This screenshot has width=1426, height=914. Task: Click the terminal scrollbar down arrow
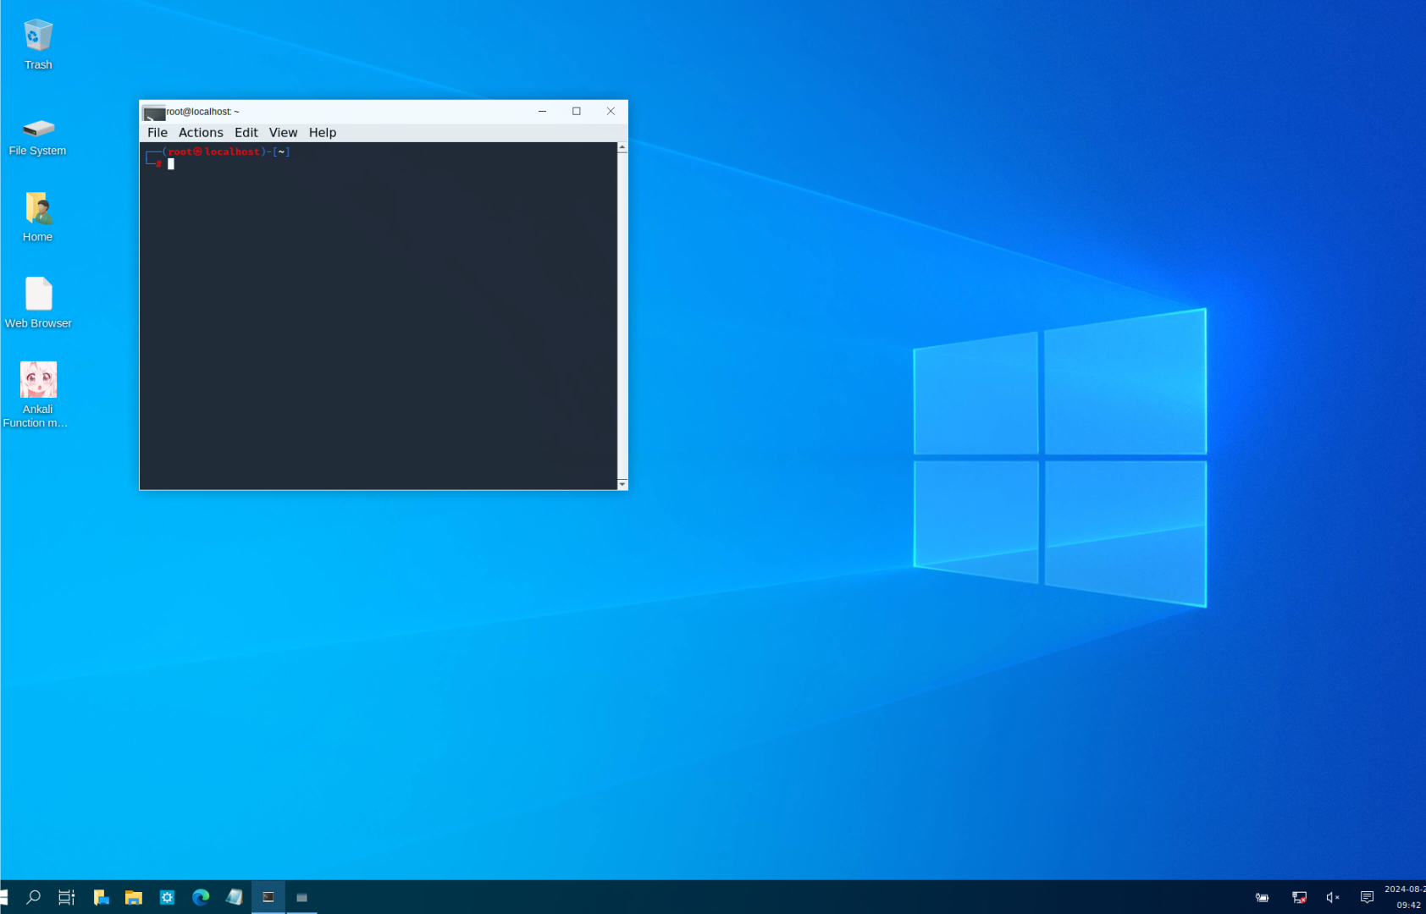pos(622,484)
